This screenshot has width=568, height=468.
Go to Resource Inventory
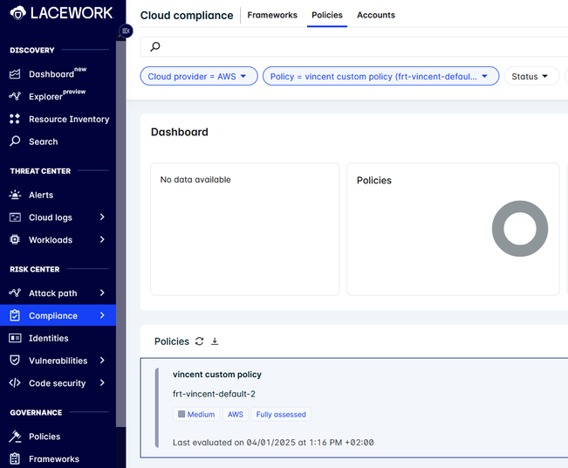58,120
